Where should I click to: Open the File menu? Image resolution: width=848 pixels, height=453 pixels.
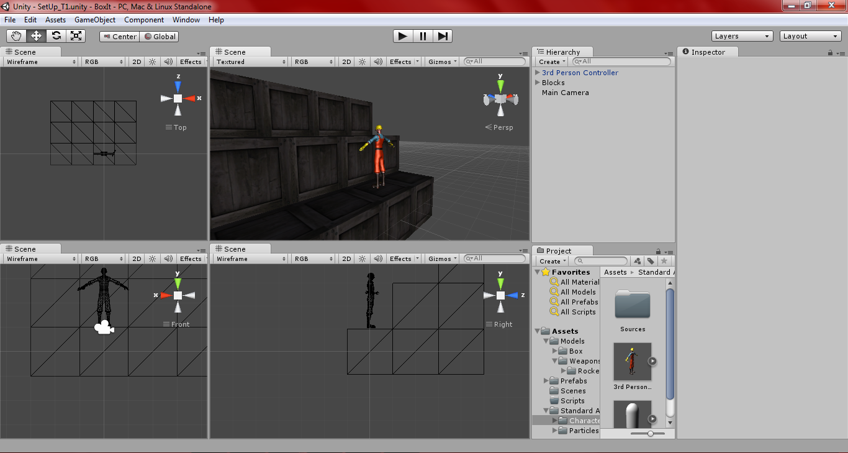point(10,20)
